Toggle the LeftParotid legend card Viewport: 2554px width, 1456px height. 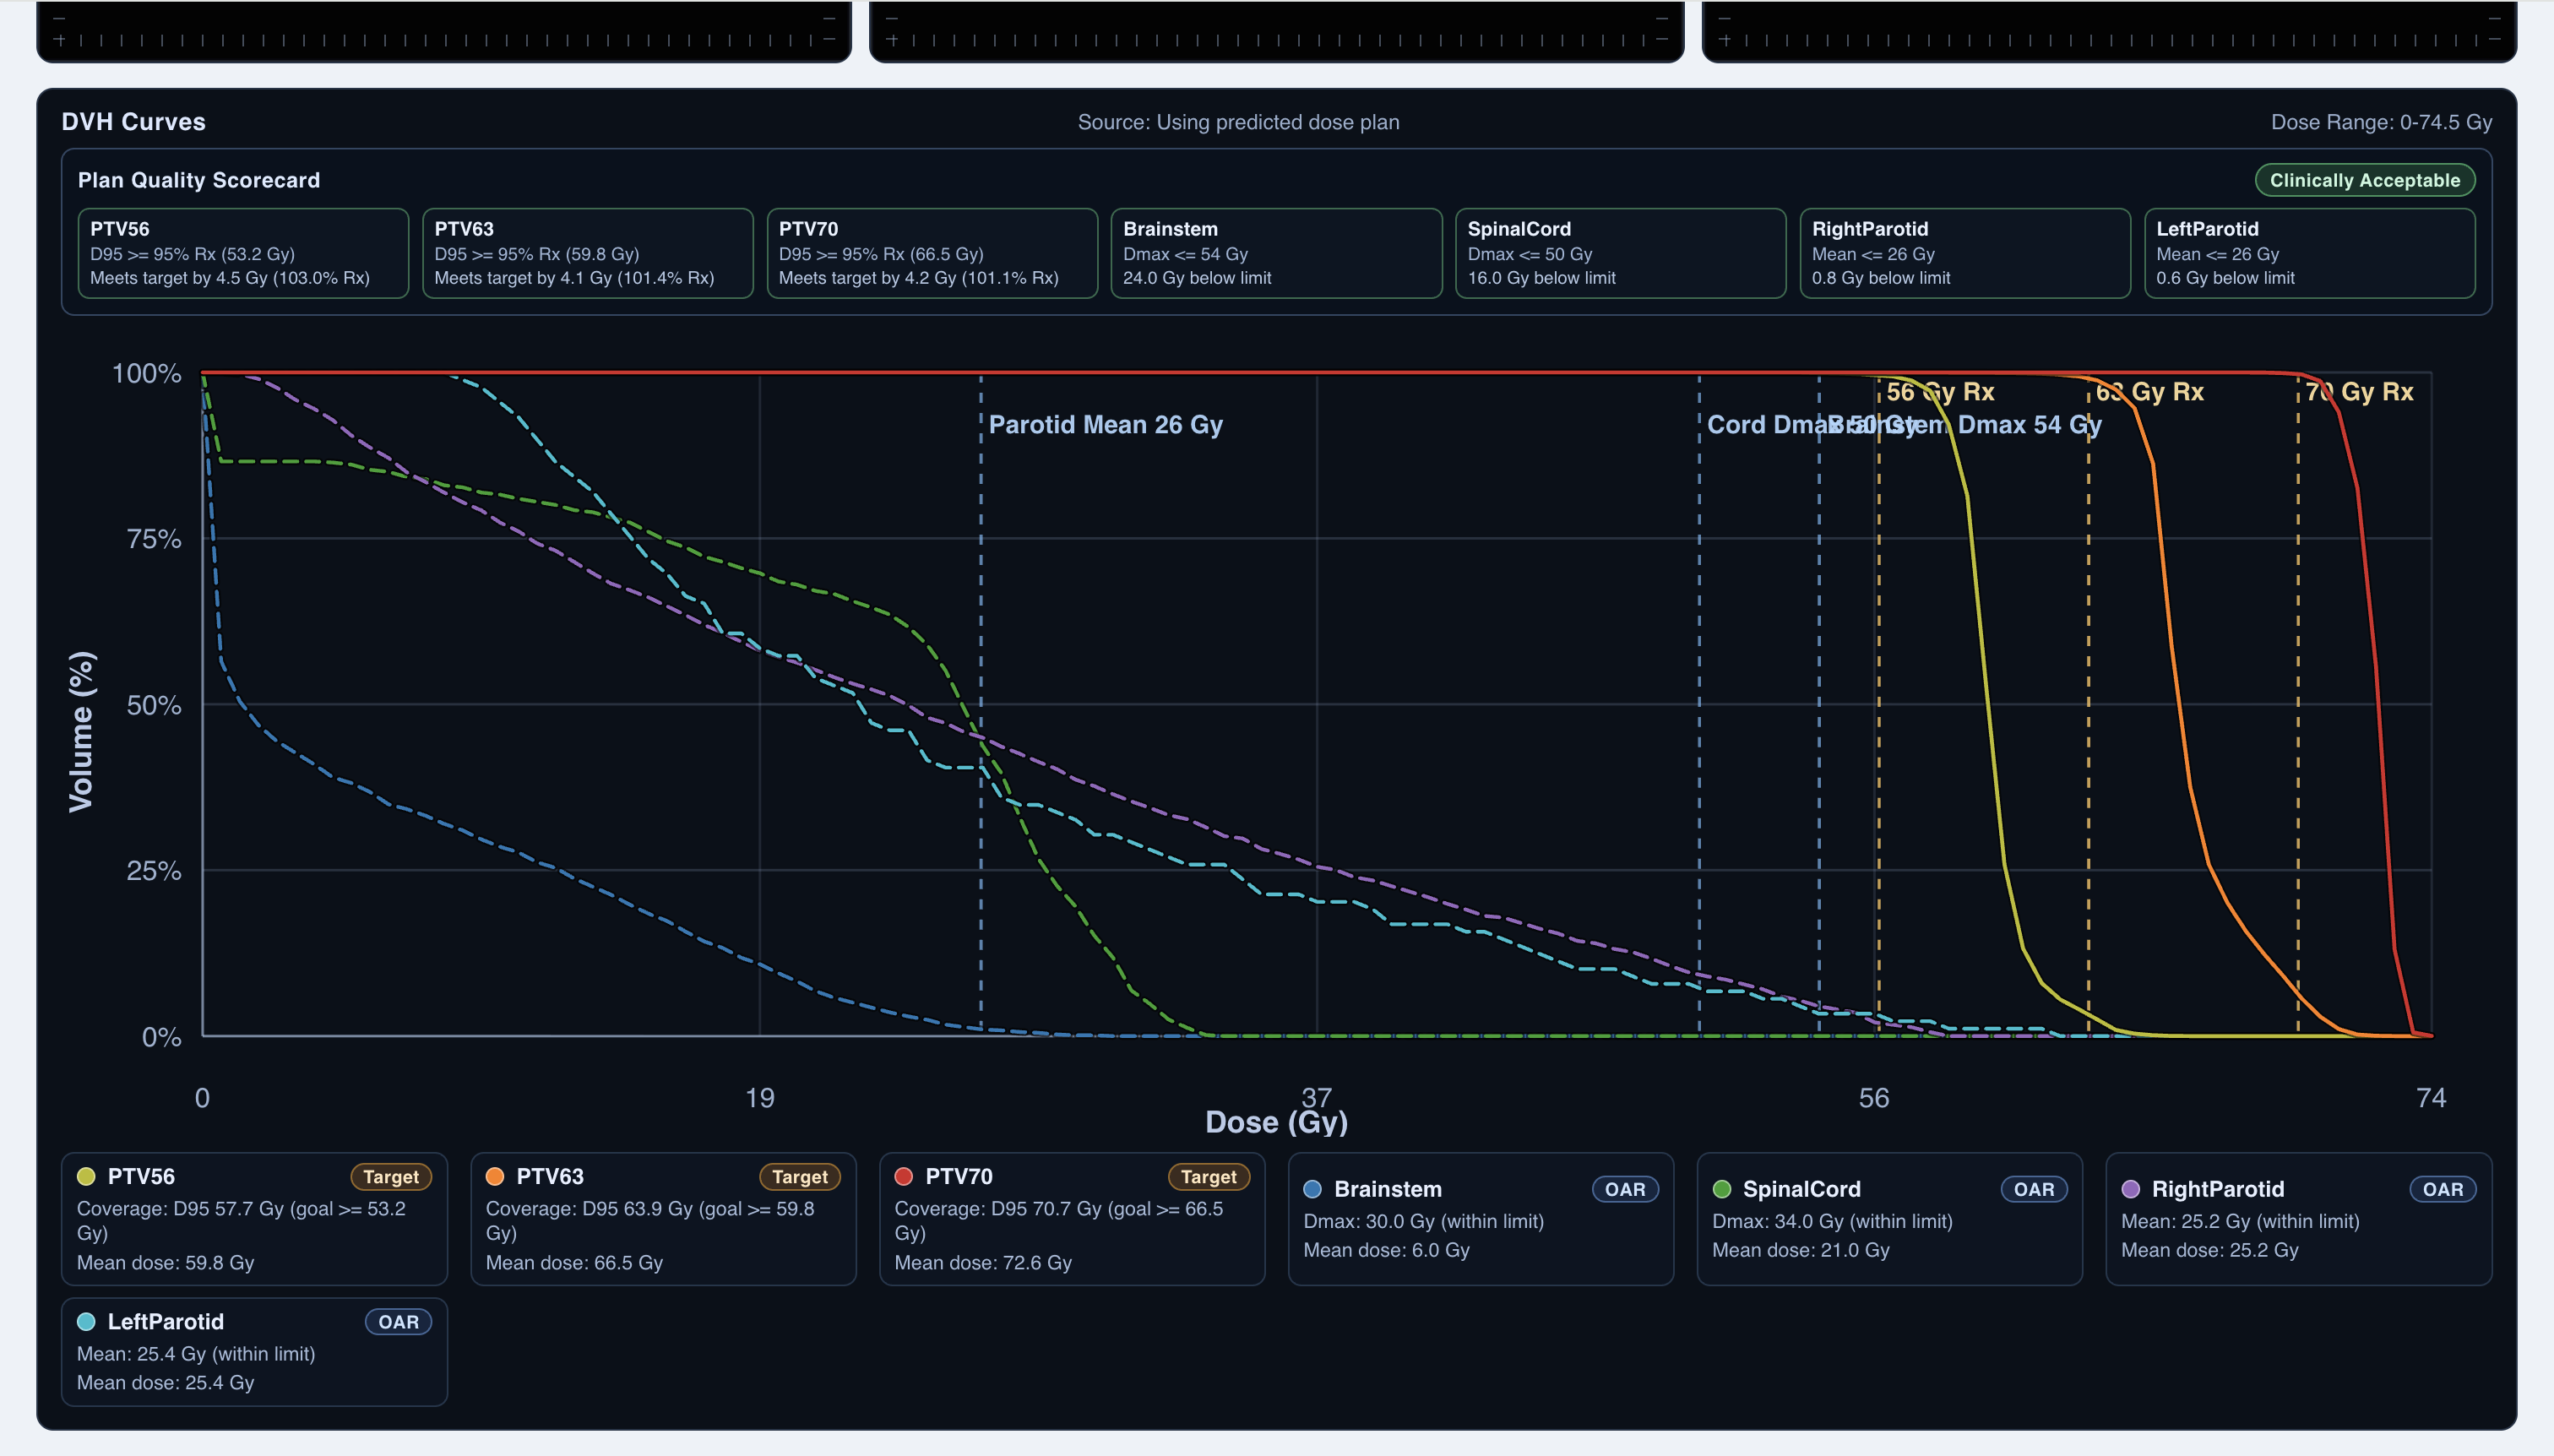(254, 1351)
